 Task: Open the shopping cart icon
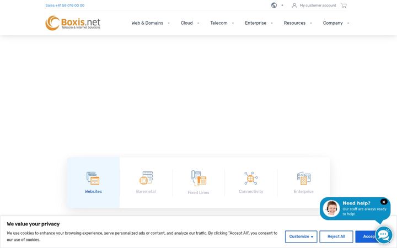(344, 6)
